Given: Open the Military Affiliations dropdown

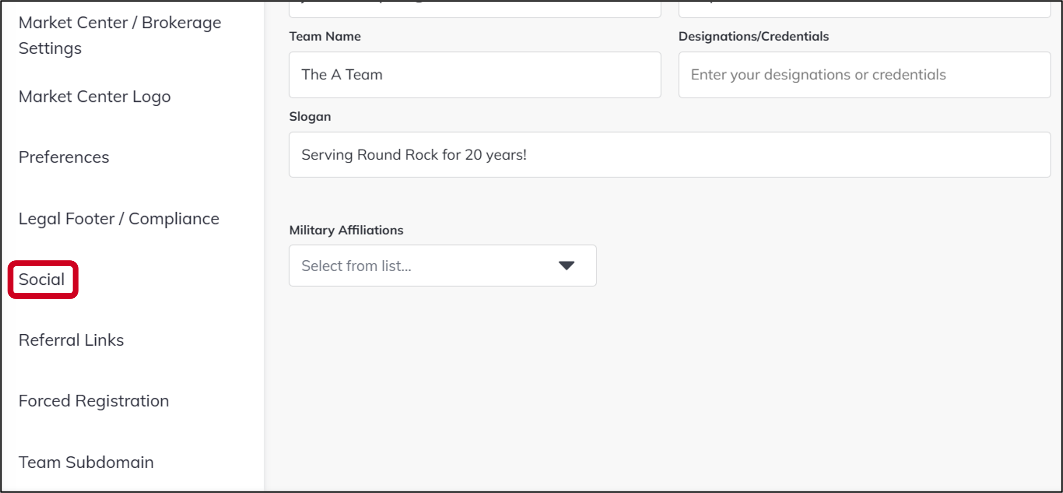Looking at the screenshot, I should click(442, 266).
